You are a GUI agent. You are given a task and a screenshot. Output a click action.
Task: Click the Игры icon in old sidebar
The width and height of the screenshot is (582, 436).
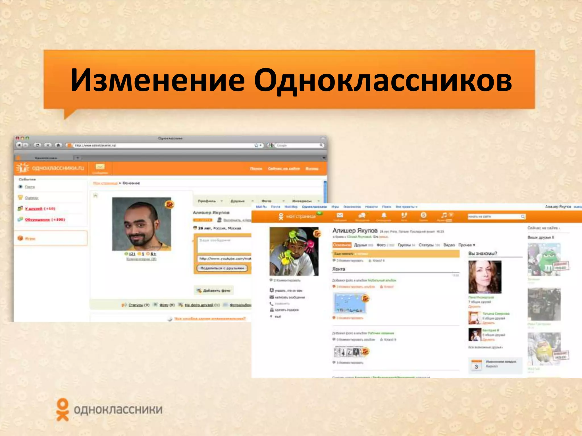click(20, 238)
